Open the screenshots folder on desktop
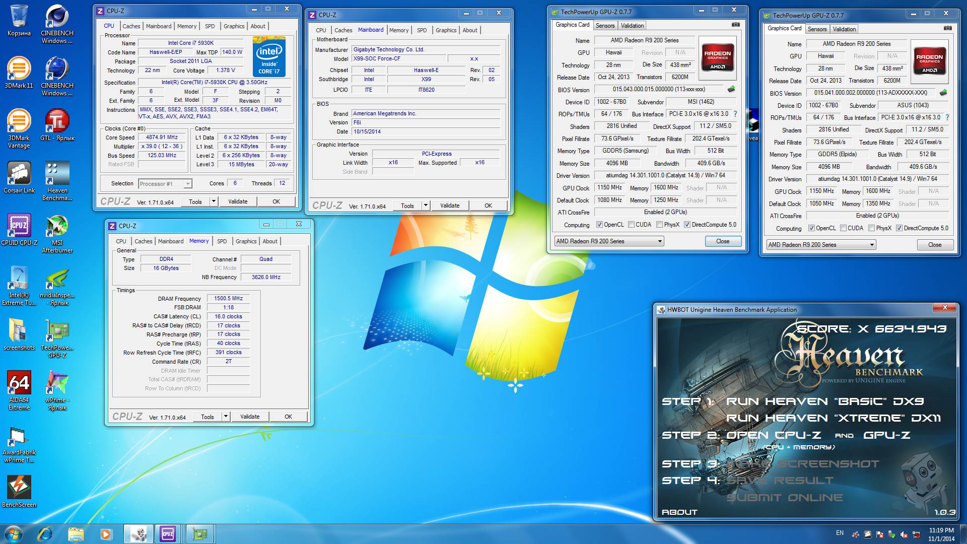Screen dimensions: 967x544 point(19,334)
